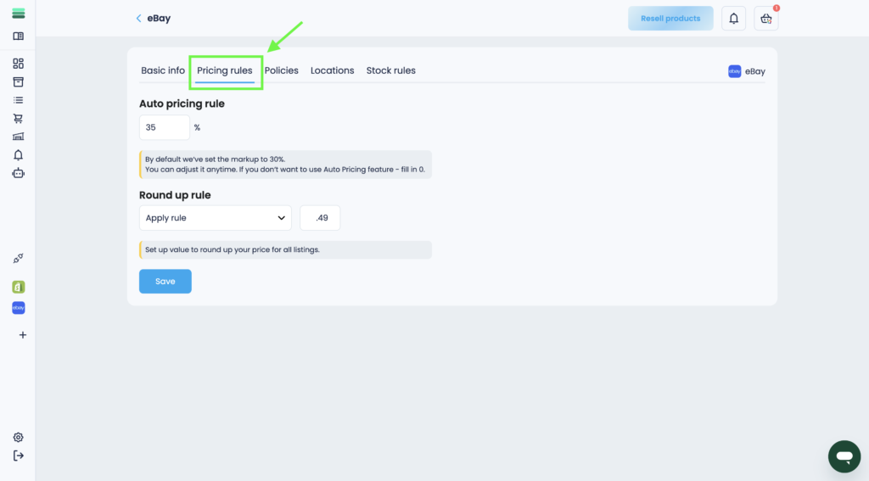Click the plus icon to add store
Image resolution: width=869 pixels, height=481 pixels.
tap(22, 335)
